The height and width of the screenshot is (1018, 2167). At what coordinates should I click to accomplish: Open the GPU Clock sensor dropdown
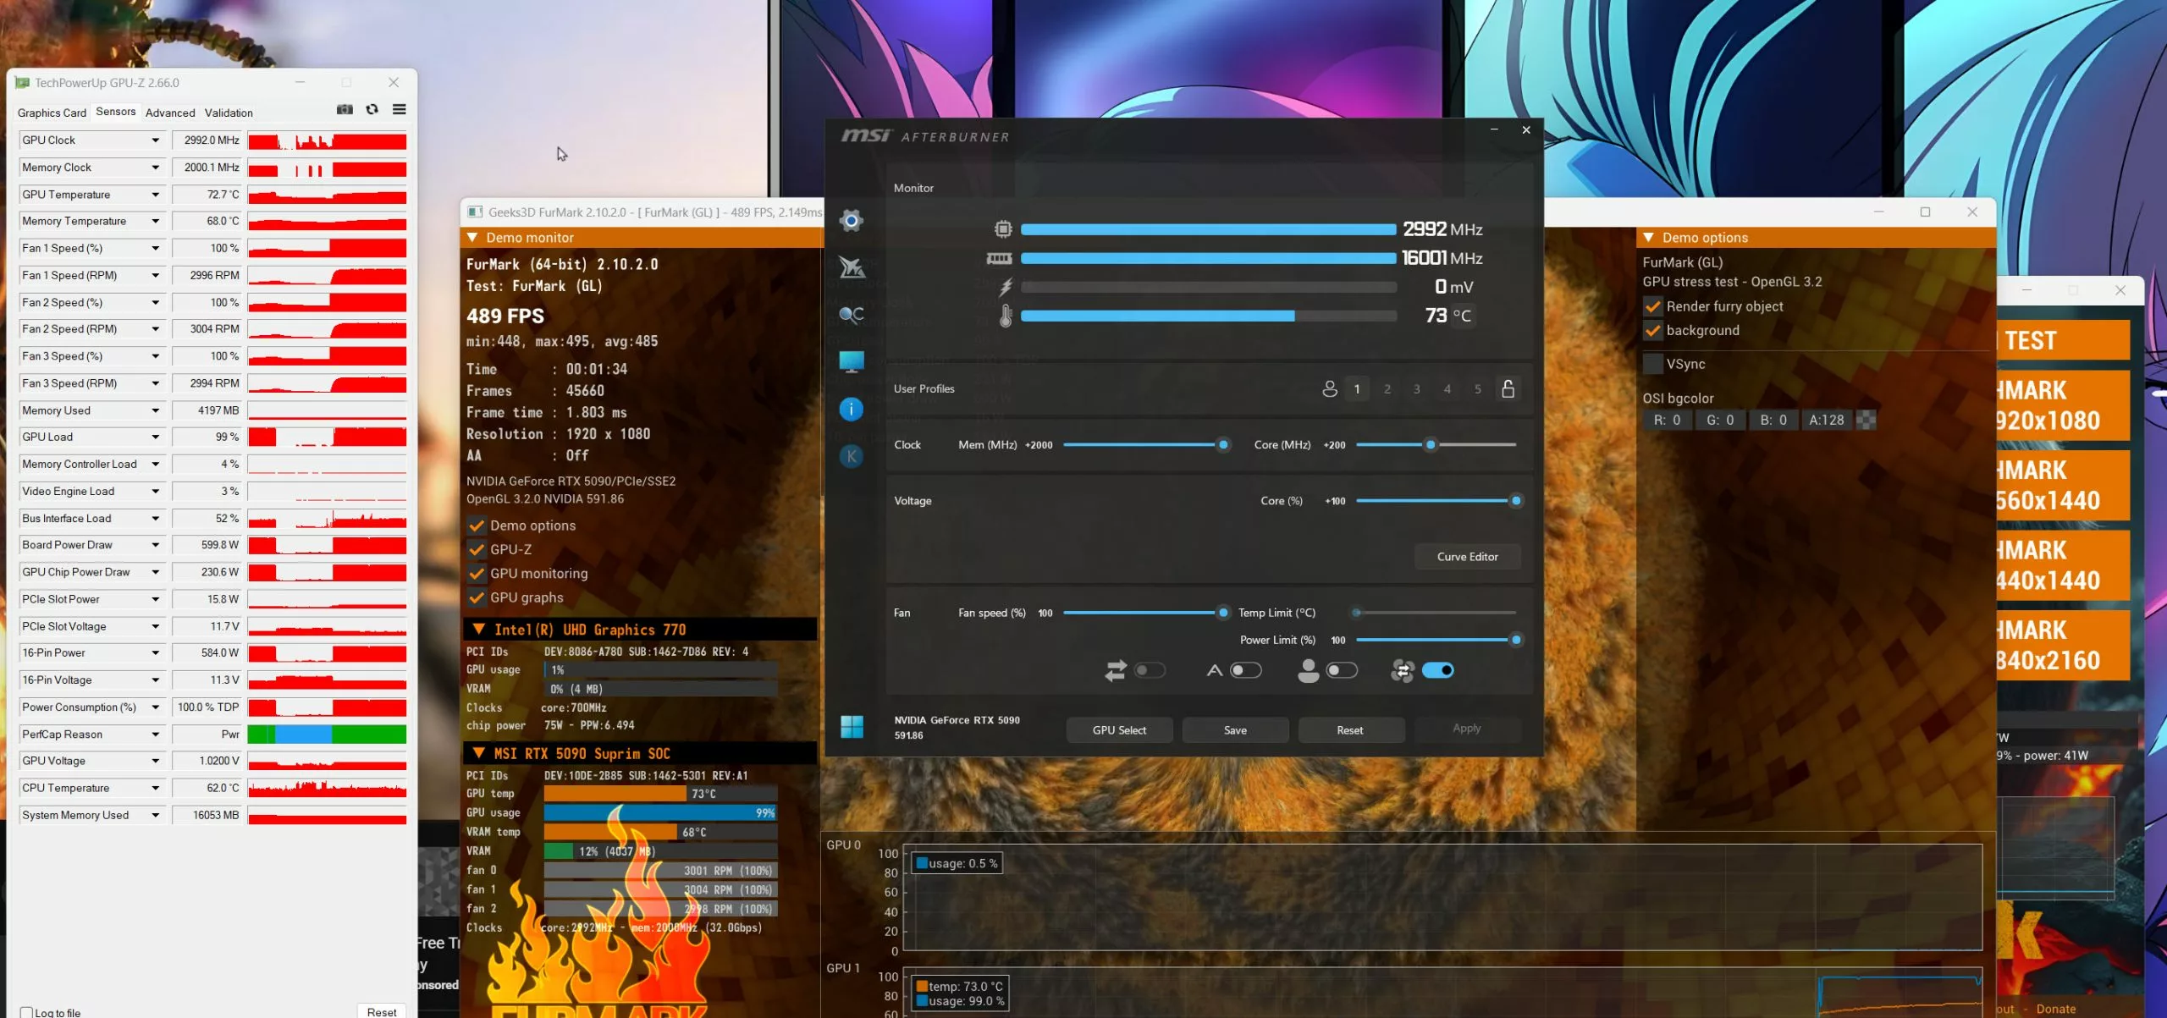(155, 140)
